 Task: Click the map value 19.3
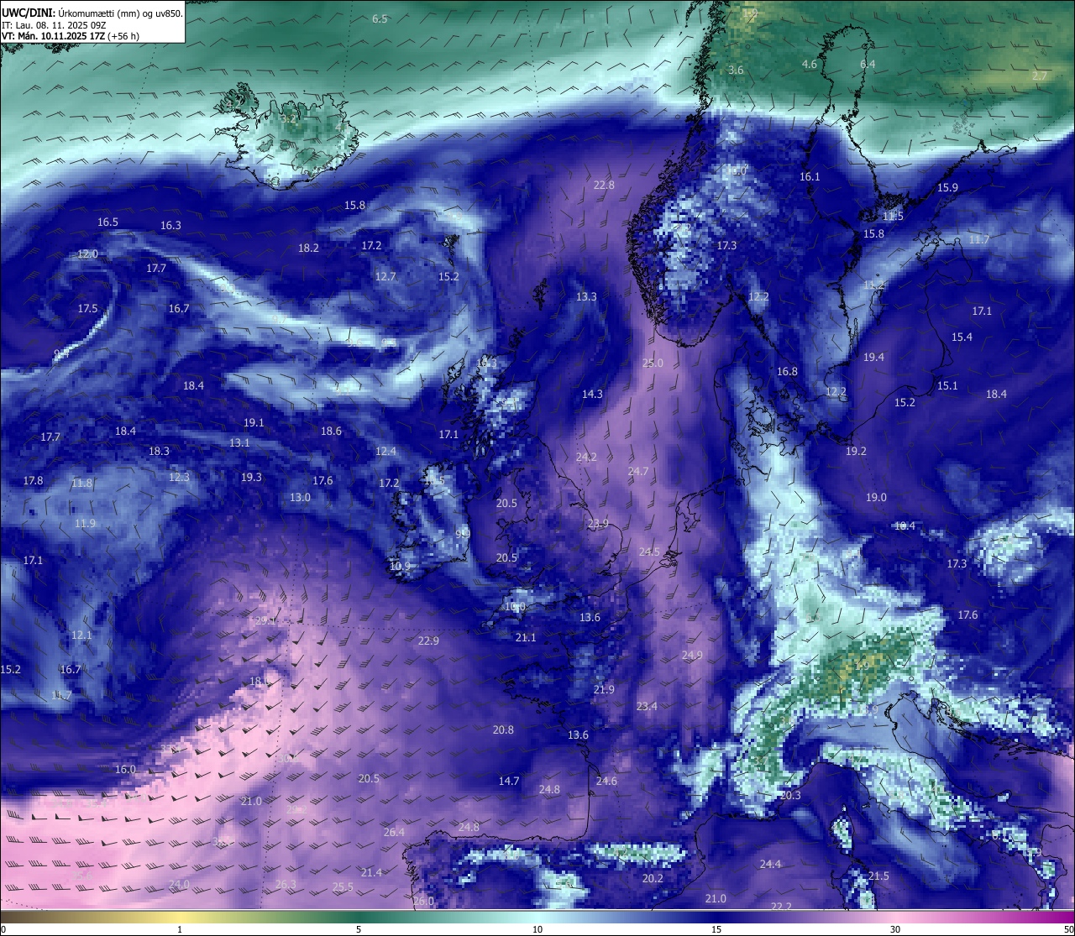[251, 477]
